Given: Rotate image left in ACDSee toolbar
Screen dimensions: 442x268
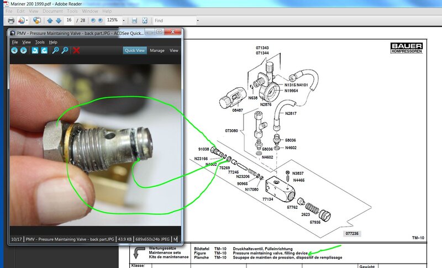Looking at the screenshot, I should coord(35,50).
